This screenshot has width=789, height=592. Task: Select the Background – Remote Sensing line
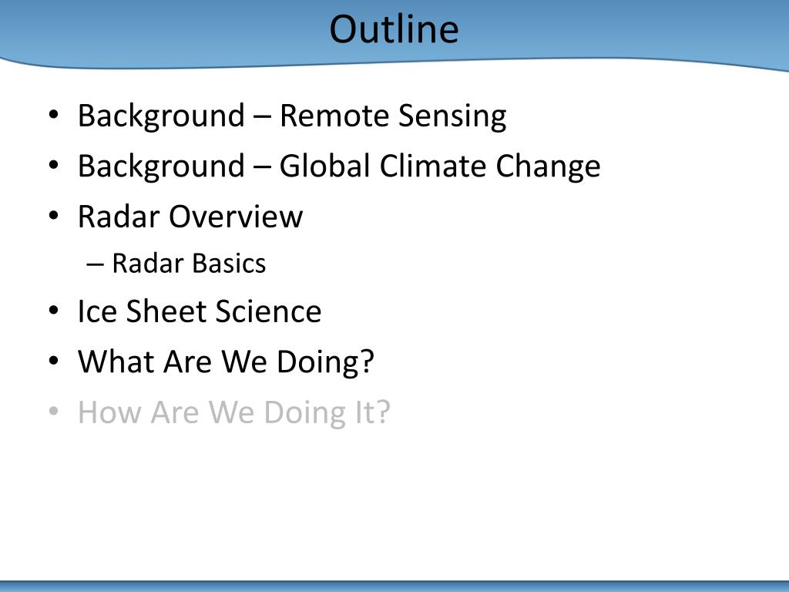tap(292, 116)
